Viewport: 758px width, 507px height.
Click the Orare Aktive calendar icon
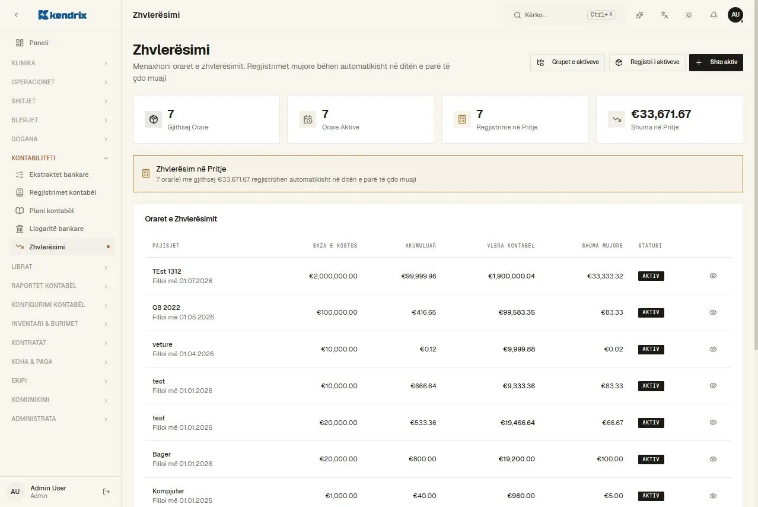(308, 119)
